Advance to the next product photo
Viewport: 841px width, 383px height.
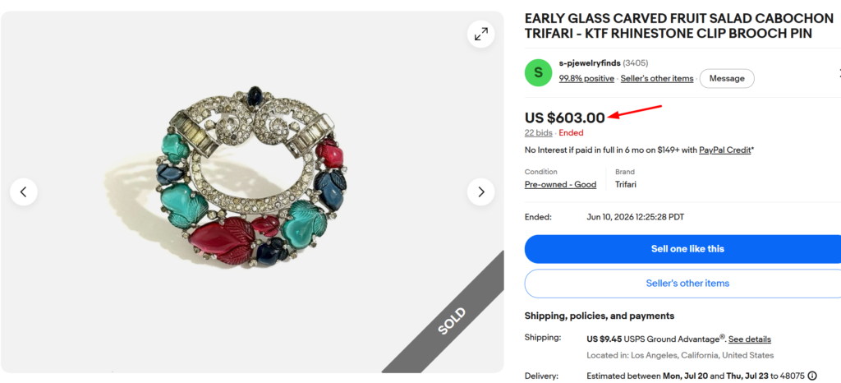[480, 191]
